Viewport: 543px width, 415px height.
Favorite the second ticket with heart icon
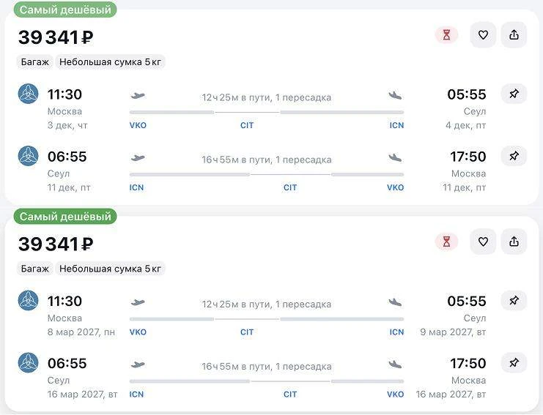tap(483, 242)
